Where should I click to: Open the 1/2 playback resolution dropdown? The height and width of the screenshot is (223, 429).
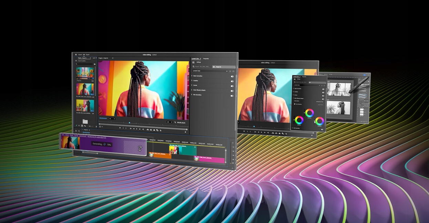(x=170, y=122)
